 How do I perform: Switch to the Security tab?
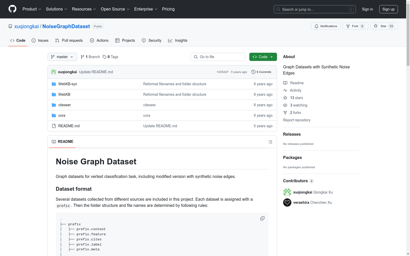point(152,40)
